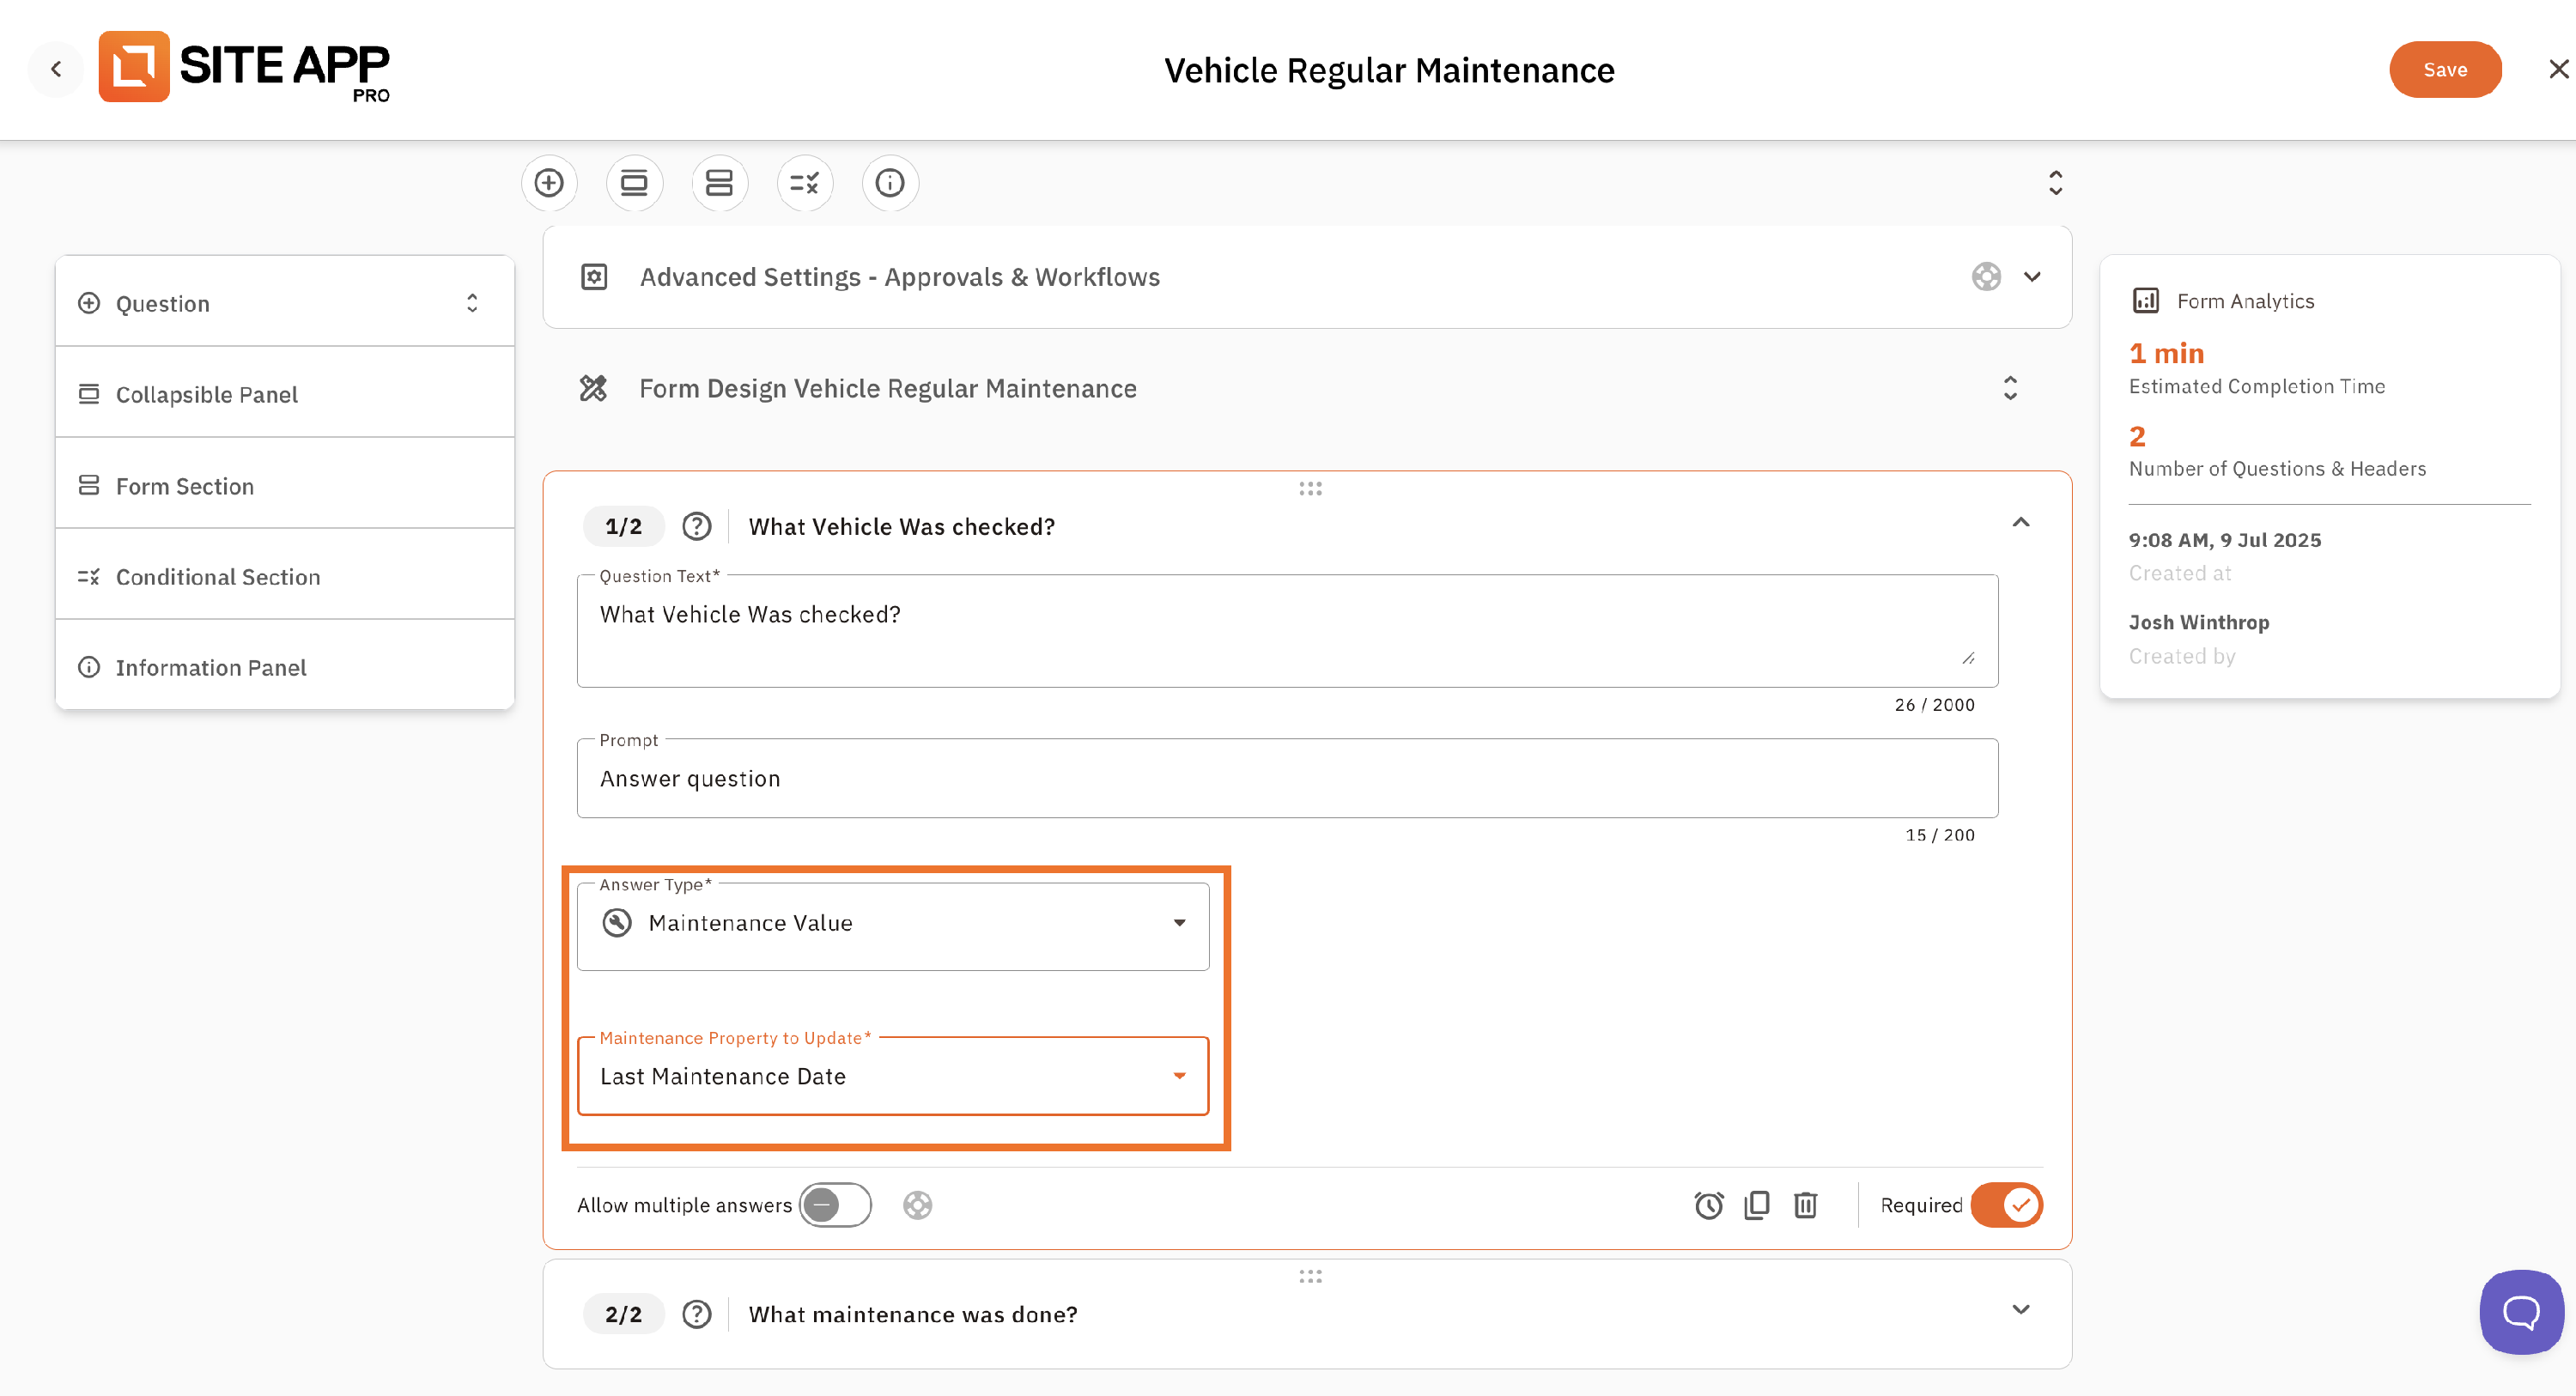Viewport: 2576px width, 1396px height.
Task: Save the form
Action: 2445,69
